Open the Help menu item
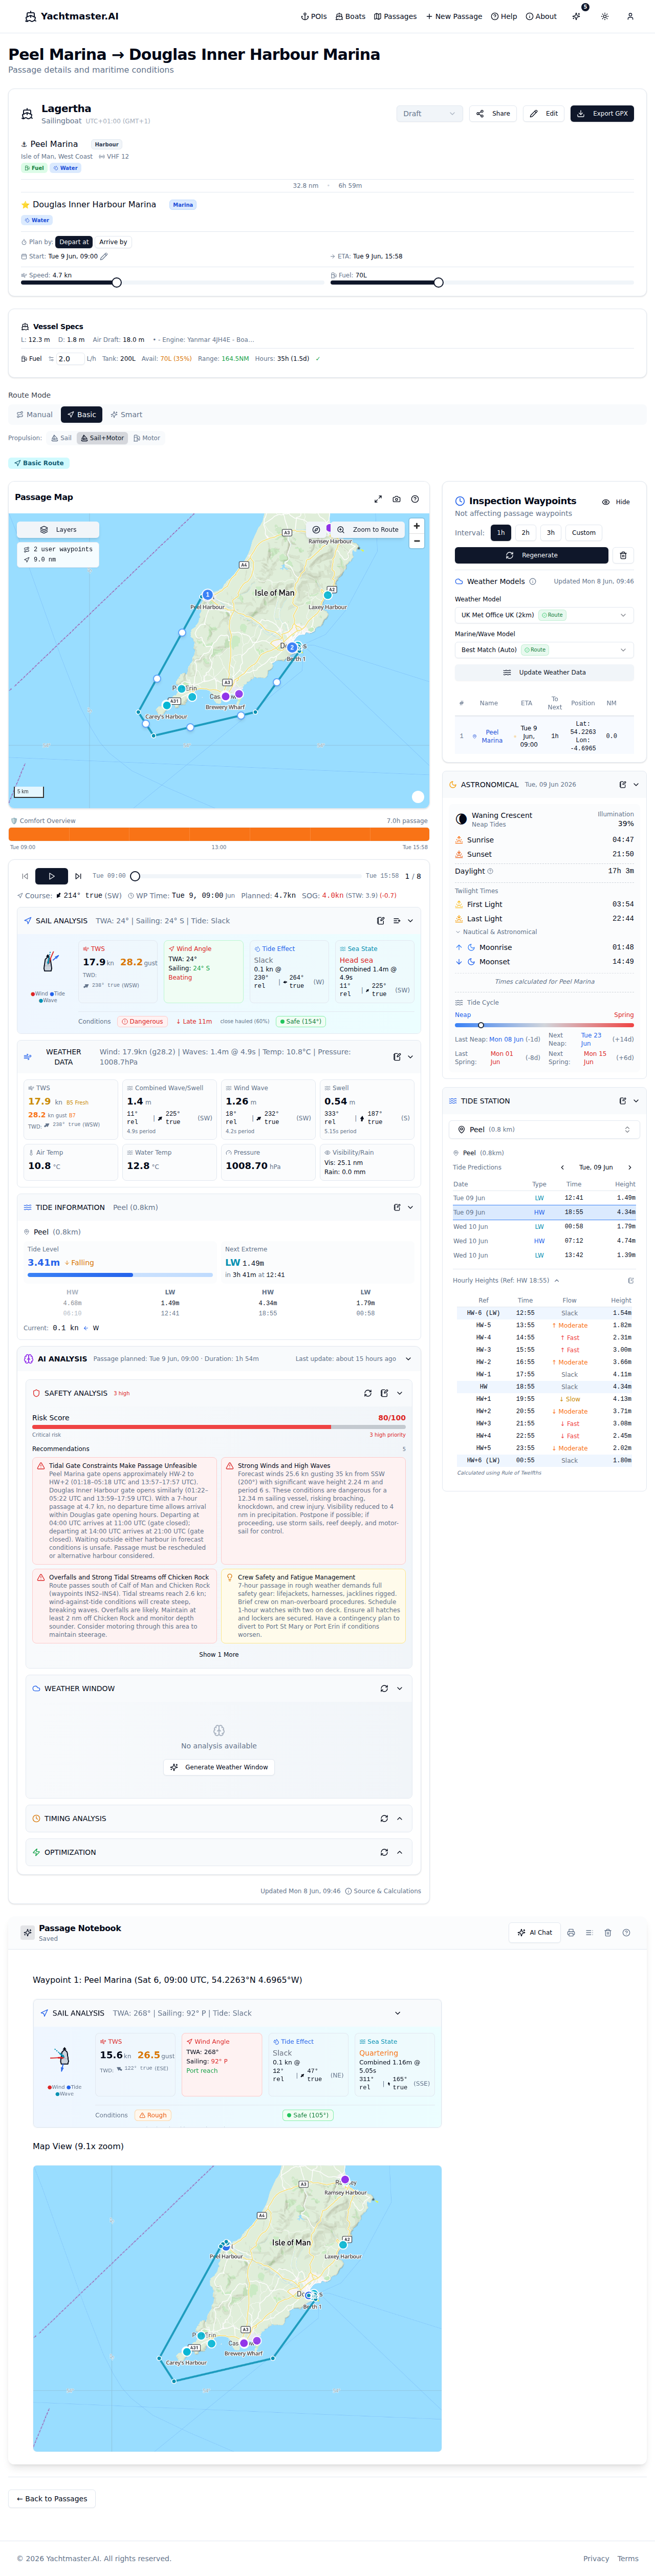This screenshot has height=2576, width=655. [x=504, y=16]
